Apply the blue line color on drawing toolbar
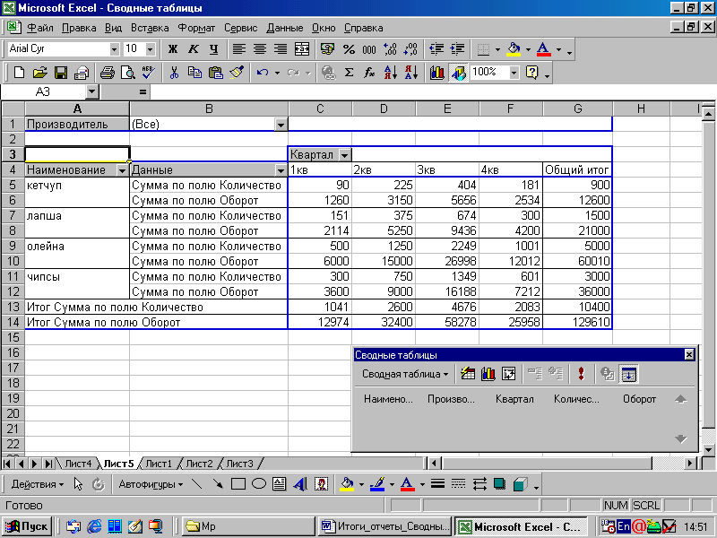 coord(377,483)
